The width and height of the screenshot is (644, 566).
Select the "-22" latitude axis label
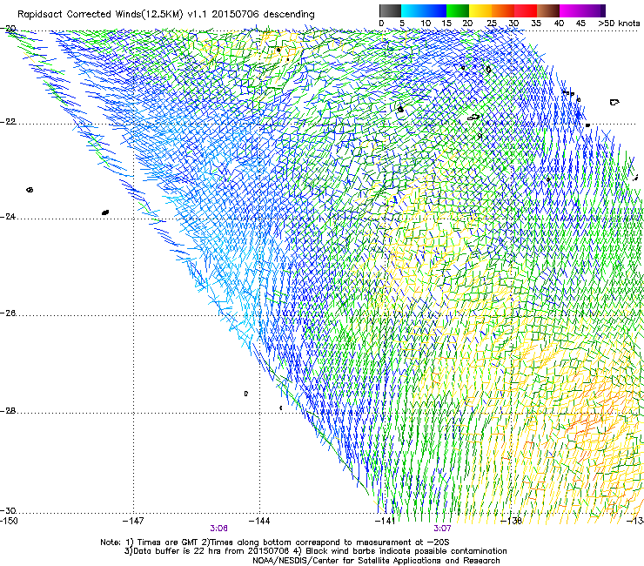click(9, 122)
